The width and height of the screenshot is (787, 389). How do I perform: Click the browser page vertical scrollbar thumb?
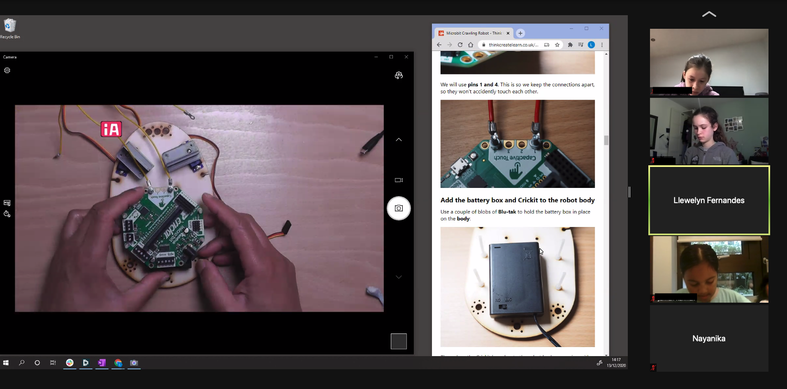tap(606, 140)
